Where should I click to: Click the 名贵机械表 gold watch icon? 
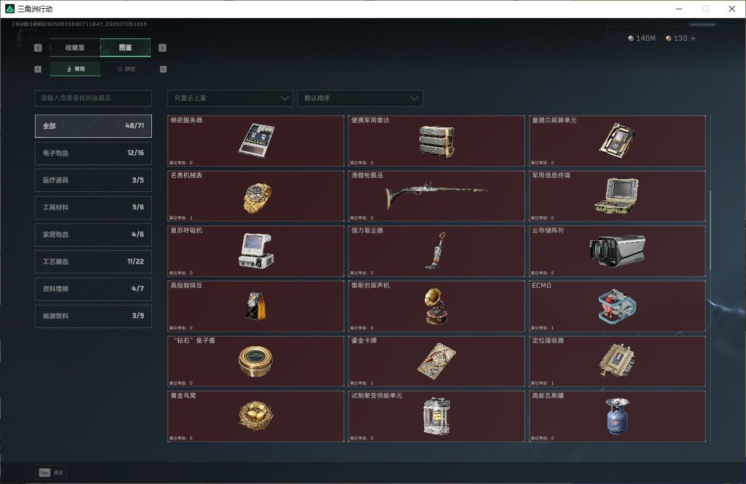point(257,197)
